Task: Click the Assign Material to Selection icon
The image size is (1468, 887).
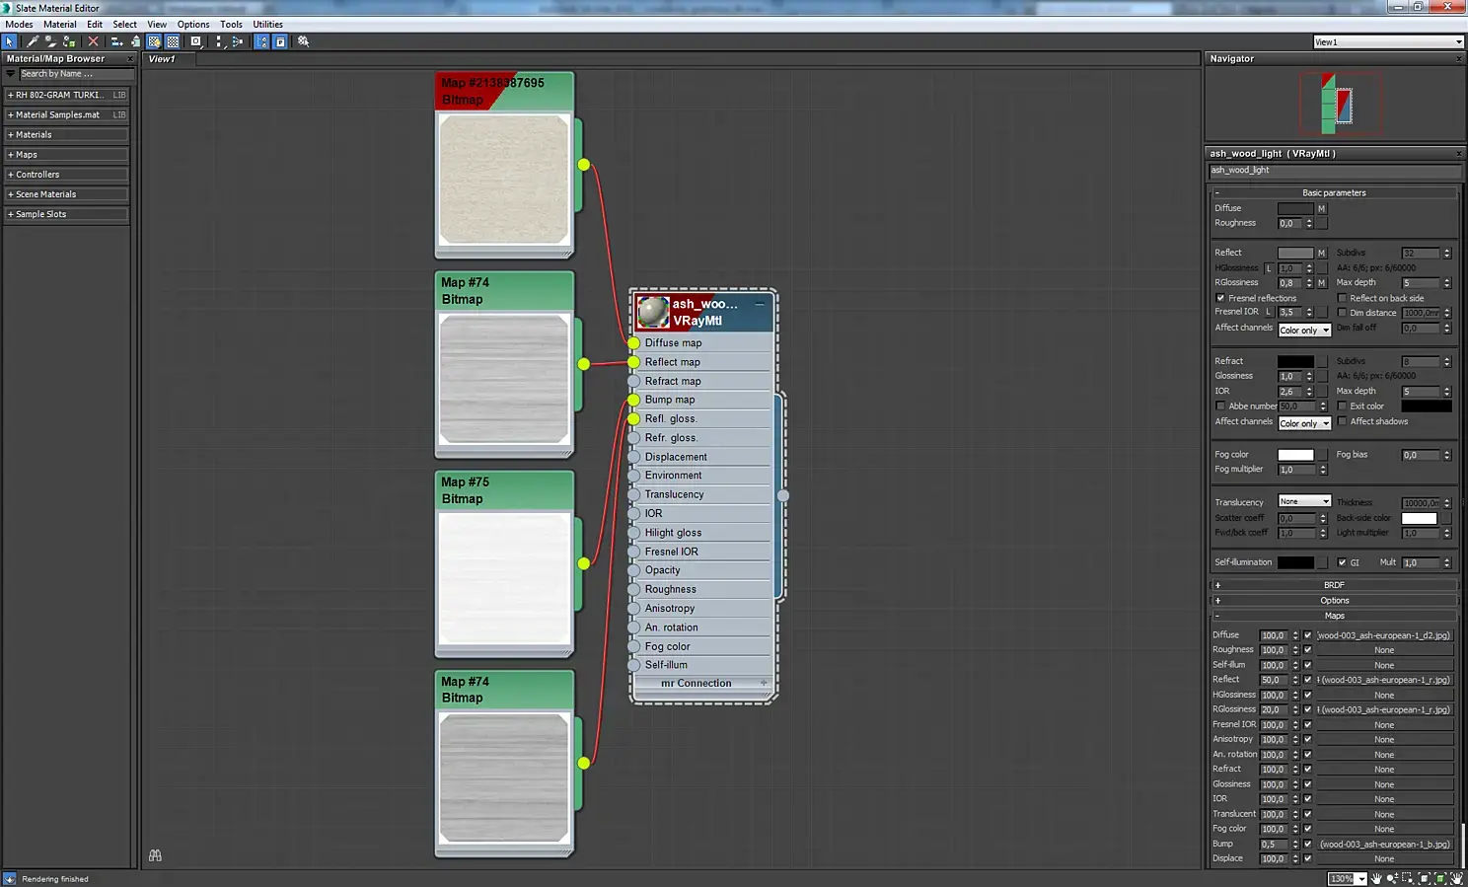Action: coord(69,41)
